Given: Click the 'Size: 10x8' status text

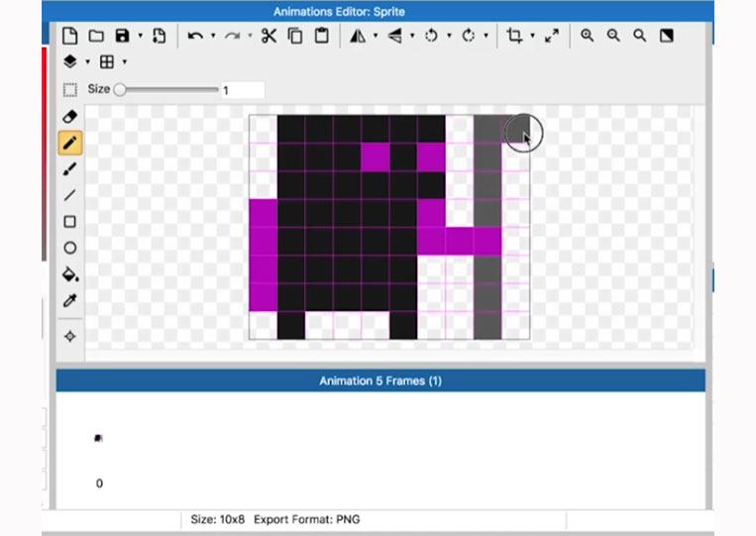Looking at the screenshot, I should click(217, 519).
